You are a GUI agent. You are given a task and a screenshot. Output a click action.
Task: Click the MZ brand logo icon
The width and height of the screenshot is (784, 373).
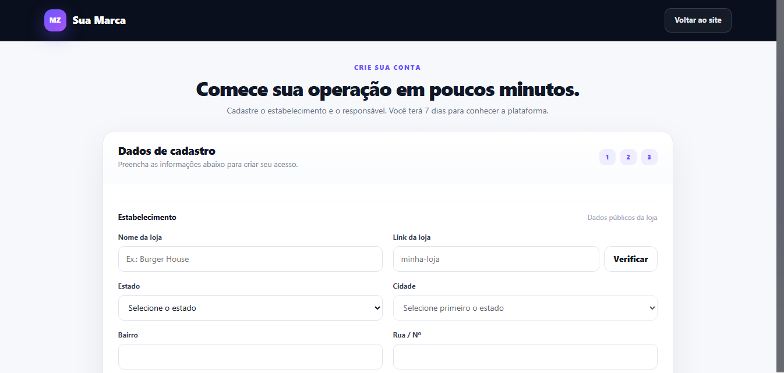pos(55,20)
